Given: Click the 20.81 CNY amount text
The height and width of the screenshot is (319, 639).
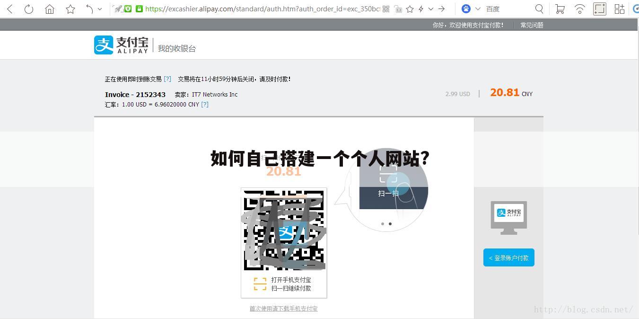Looking at the screenshot, I should tap(511, 93).
